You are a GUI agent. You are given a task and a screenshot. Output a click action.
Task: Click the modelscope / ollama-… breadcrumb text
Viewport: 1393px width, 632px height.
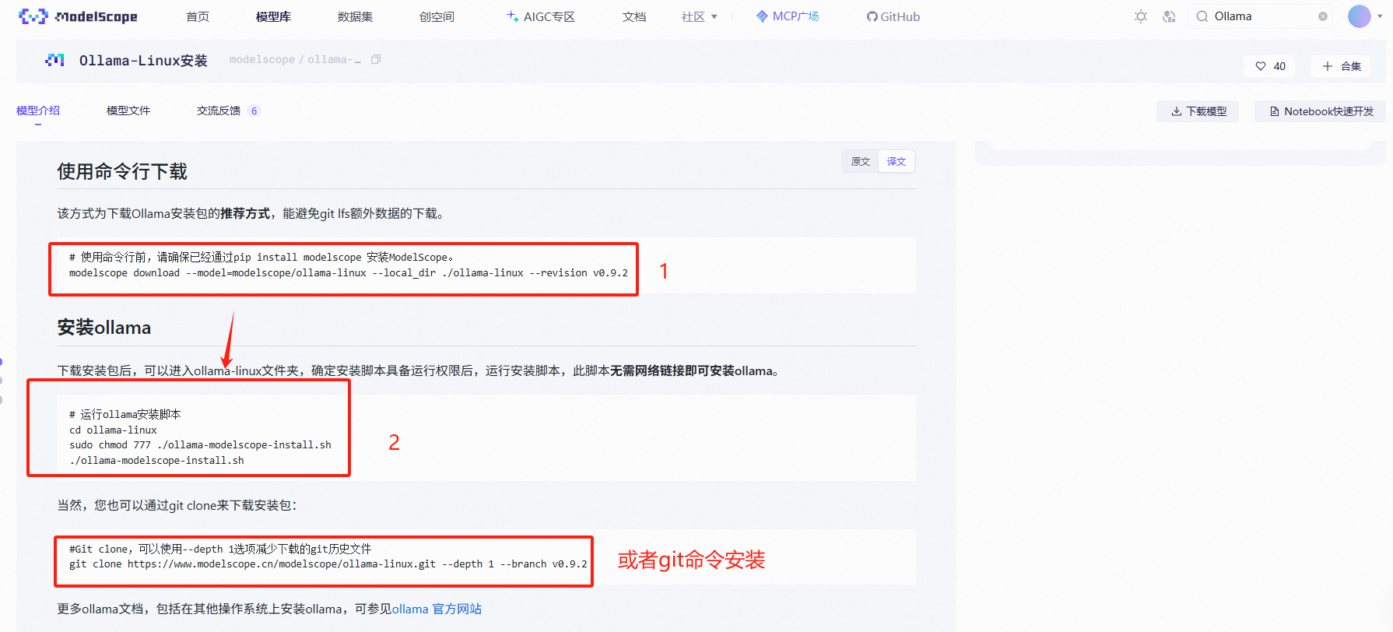pos(295,59)
